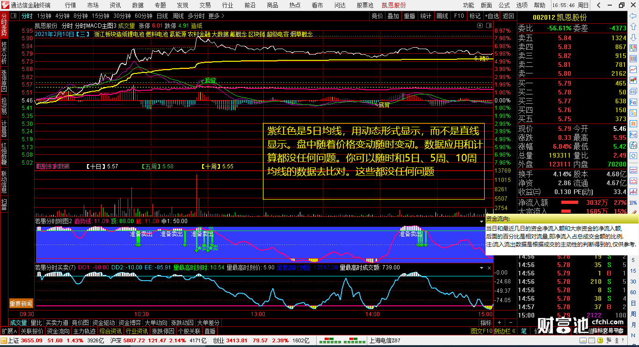Expand the 扩展 bottom panel menu
Image resolution: width=639 pixels, height=347 pixels.
9,331
